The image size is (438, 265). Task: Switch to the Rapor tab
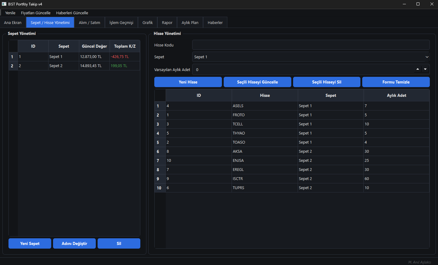[x=167, y=22]
